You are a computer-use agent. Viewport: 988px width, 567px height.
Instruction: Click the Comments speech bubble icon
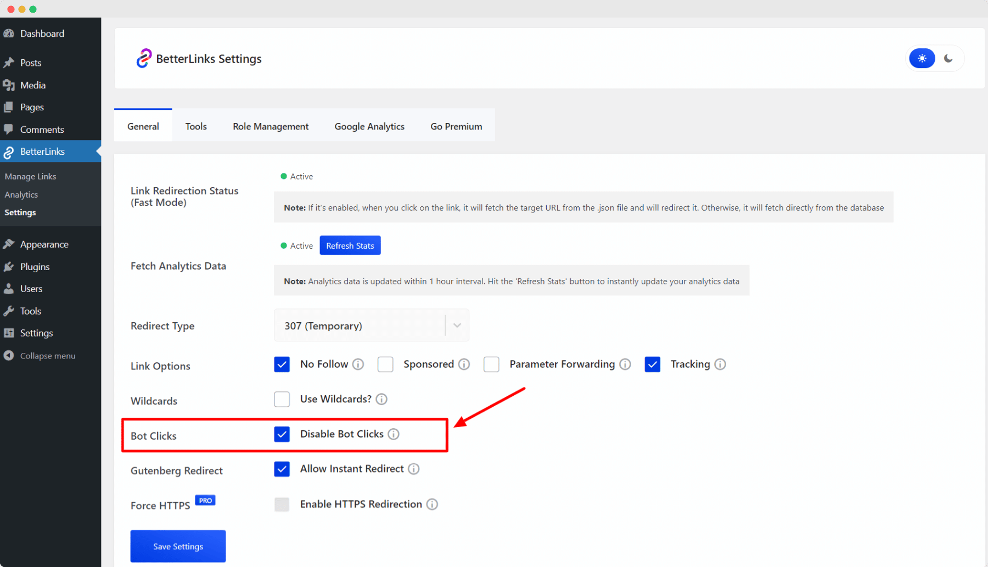9,129
